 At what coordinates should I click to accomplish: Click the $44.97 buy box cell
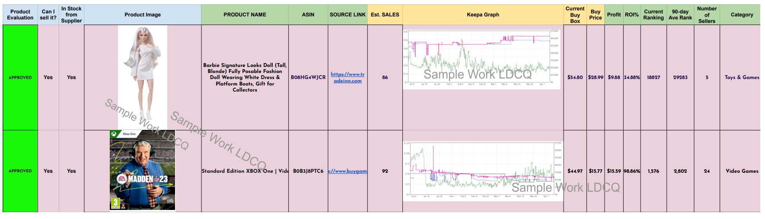(575, 171)
